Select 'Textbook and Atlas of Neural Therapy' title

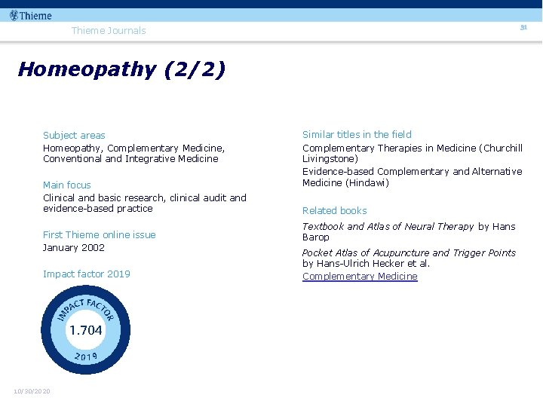(x=388, y=226)
